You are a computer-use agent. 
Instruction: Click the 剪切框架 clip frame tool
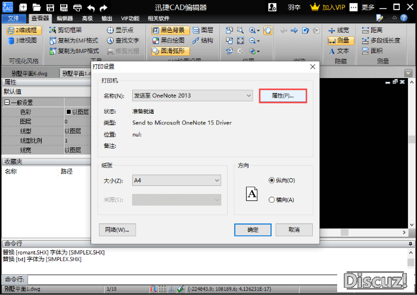tap(66, 30)
